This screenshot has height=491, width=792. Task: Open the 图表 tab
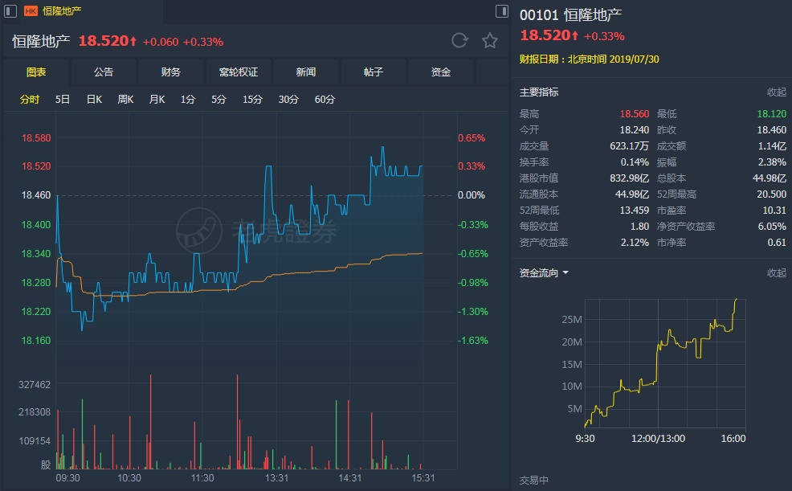36,72
